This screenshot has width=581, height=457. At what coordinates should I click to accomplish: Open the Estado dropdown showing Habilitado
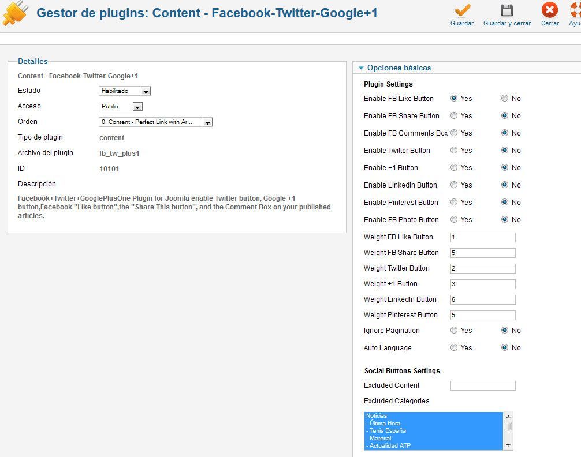pyautogui.click(x=125, y=91)
